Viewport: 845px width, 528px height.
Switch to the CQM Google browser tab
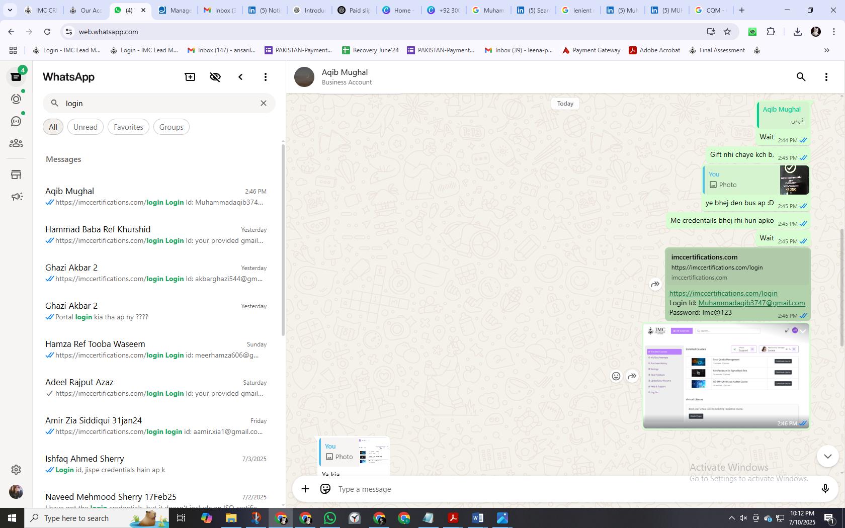(711, 10)
